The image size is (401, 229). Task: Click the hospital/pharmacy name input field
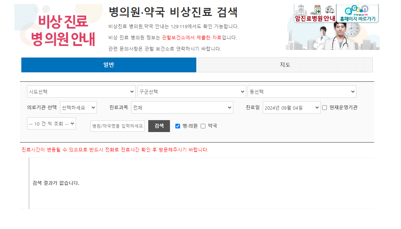point(117,126)
